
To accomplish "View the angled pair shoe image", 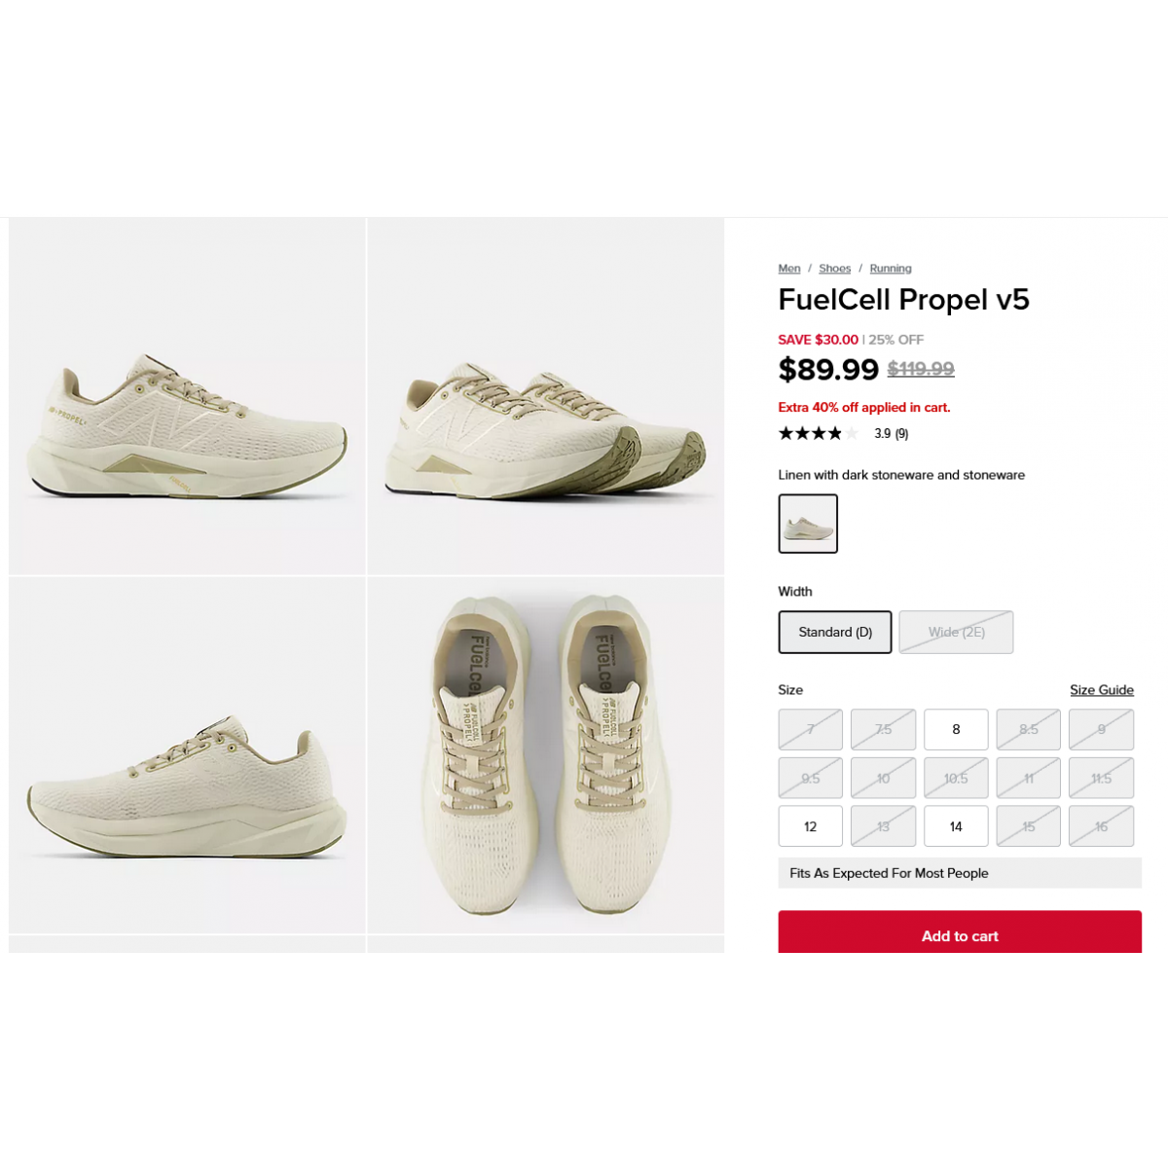I will [546, 396].
